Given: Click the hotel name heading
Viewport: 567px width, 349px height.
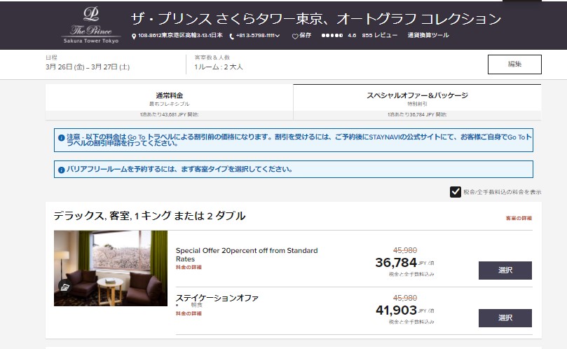Looking at the screenshot, I should coord(315,18).
